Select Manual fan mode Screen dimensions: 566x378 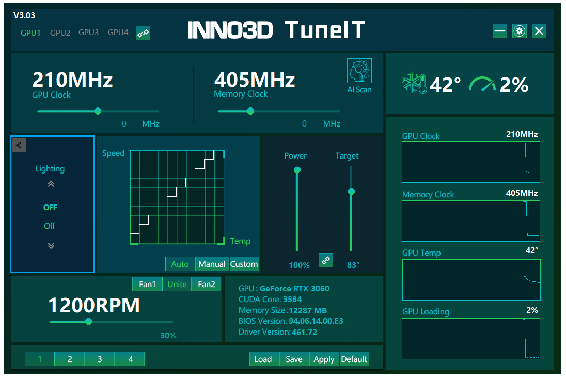pyautogui.click(x=212, y=264)
